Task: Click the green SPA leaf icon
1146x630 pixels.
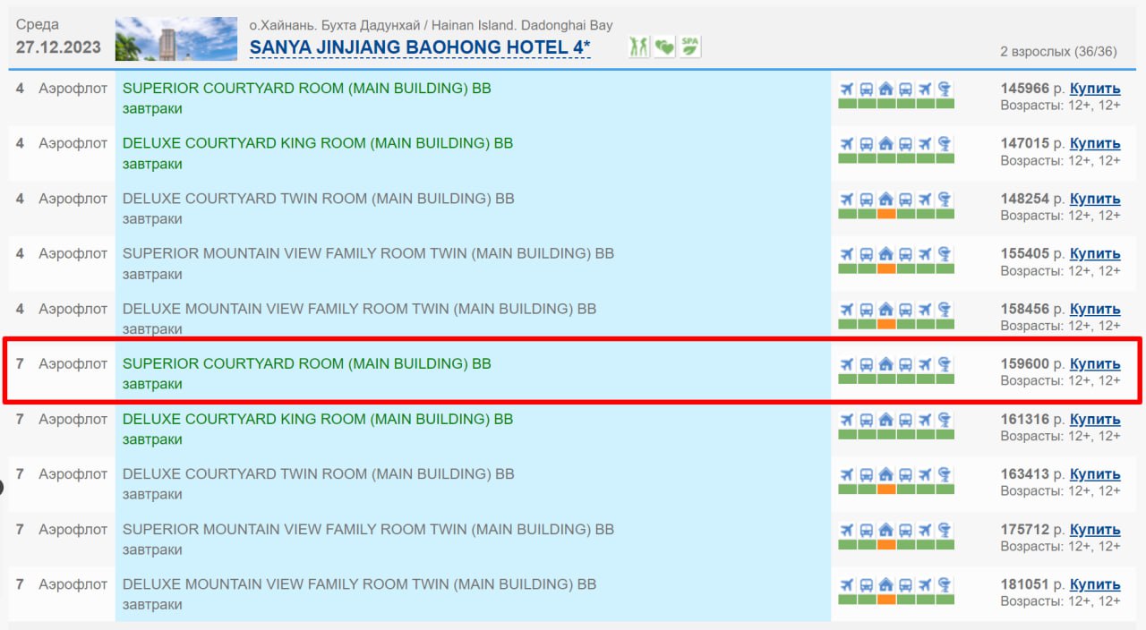Action: pos(689,47)
